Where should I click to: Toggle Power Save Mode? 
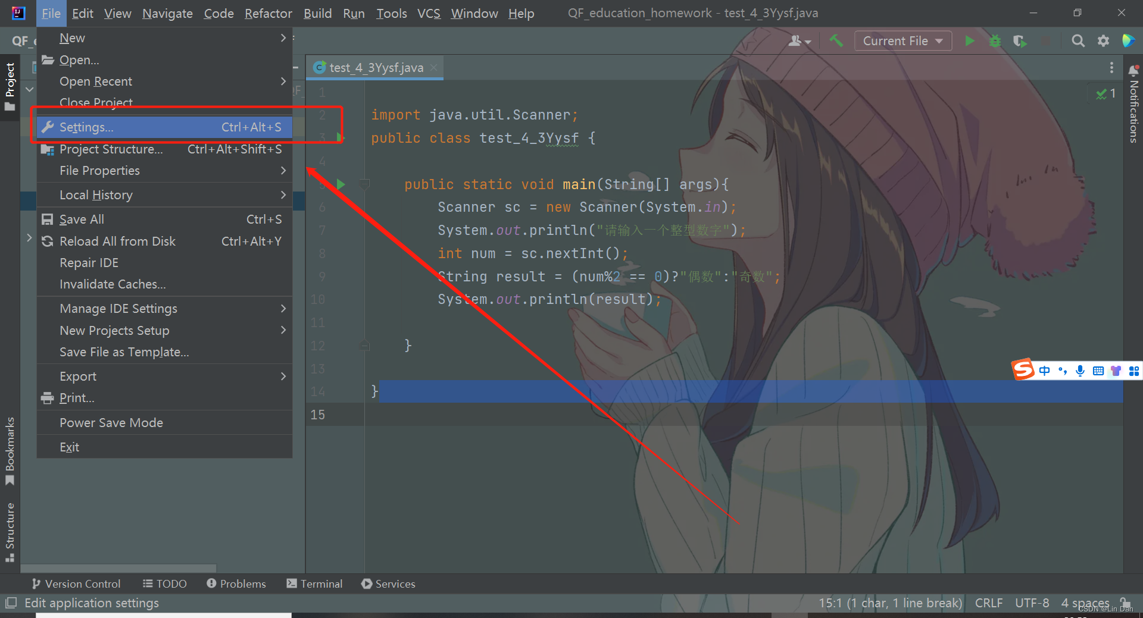164,423
